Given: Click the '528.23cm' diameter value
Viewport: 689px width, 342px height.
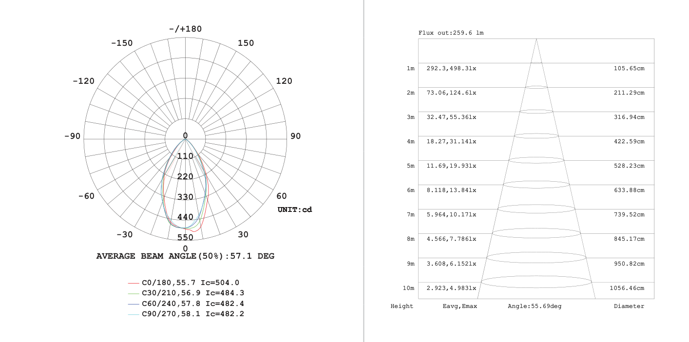Looking at the screenshot, I should 629,166.
